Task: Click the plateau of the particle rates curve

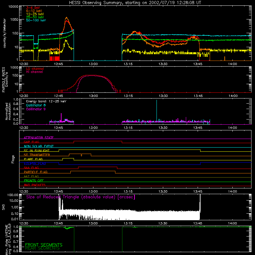Action: pos(92,75)
